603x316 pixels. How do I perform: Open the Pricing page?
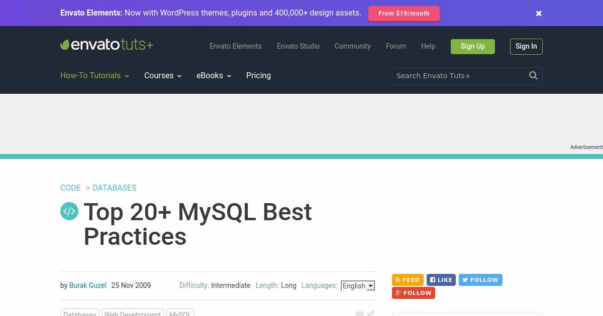point(258,76)
